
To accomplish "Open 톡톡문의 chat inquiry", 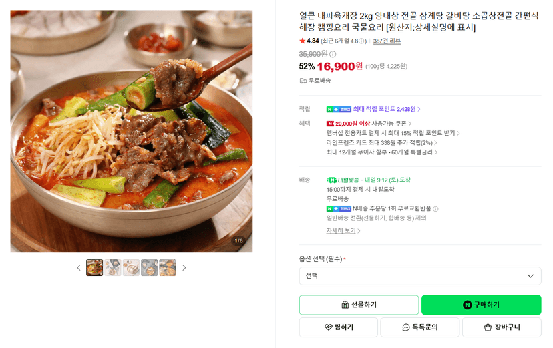I will (419, 327).
